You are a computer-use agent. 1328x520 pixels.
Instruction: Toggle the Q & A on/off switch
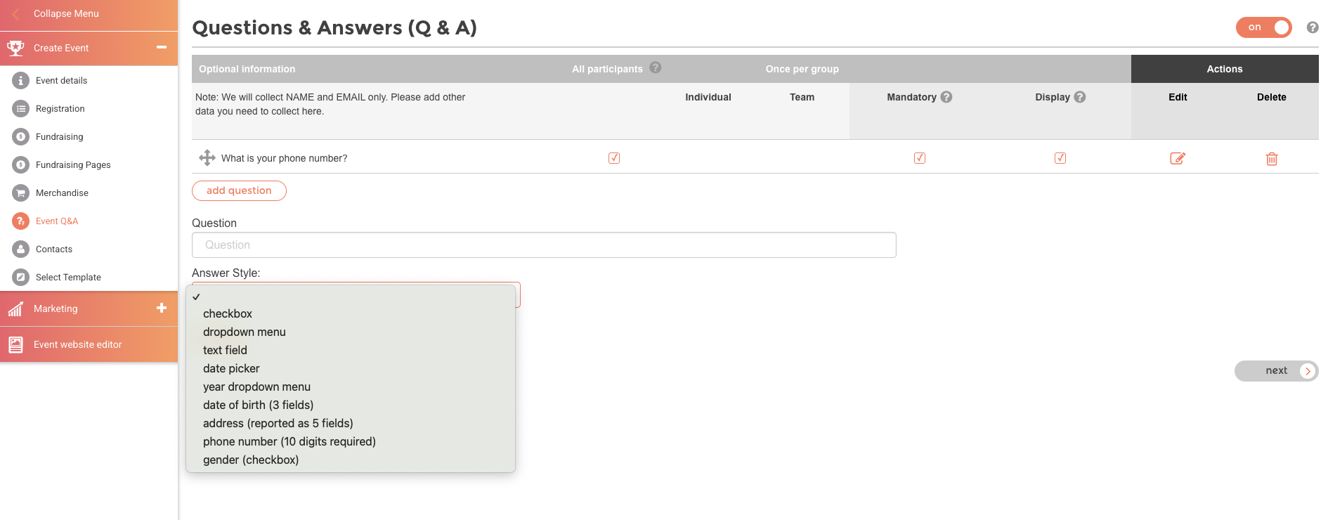point(1263,27)
